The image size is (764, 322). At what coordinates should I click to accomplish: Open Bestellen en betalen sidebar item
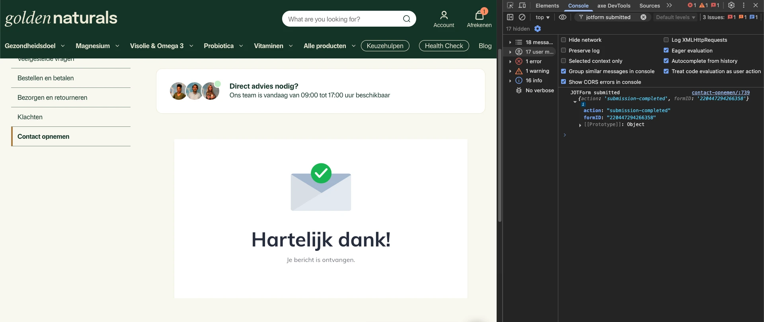71,78
